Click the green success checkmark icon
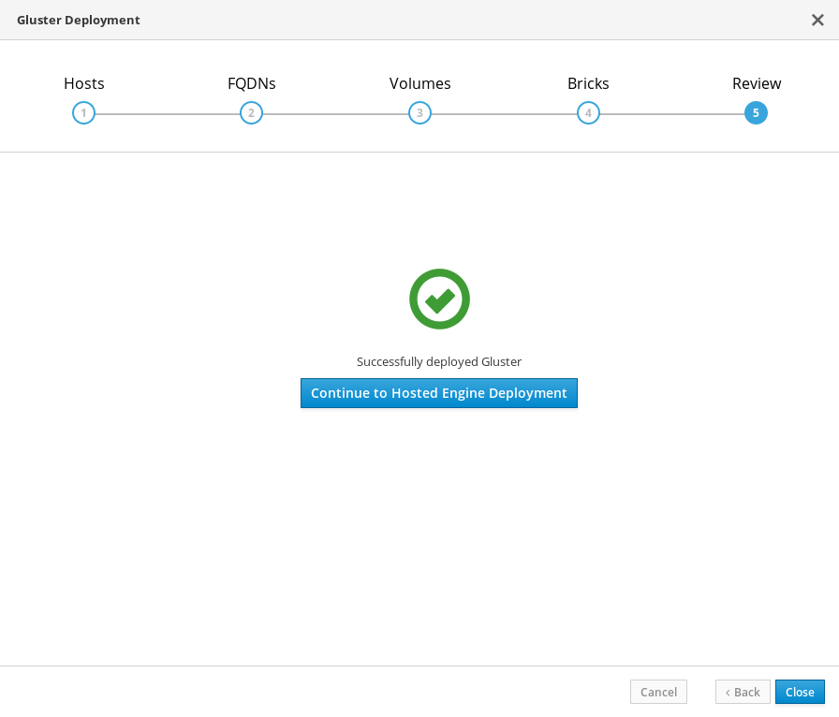 click(439, 299)
